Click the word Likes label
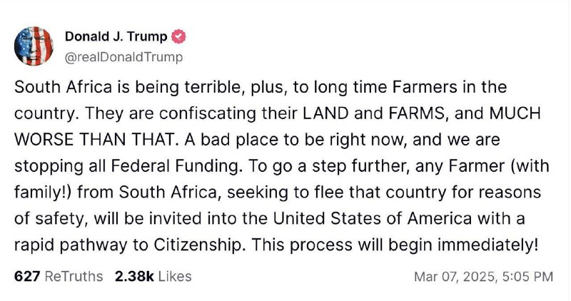This screenshot has width=571, height=301. [175, 276]
